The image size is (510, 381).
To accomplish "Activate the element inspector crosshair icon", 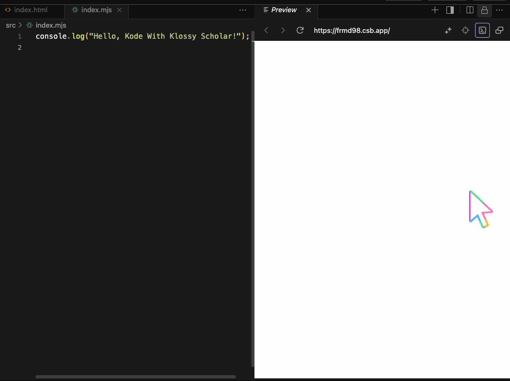I will pyautogui.click(x=465, y=31).
